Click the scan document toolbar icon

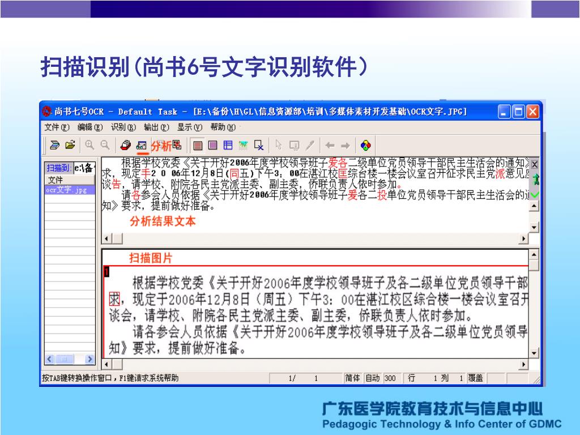coord(54,145)
